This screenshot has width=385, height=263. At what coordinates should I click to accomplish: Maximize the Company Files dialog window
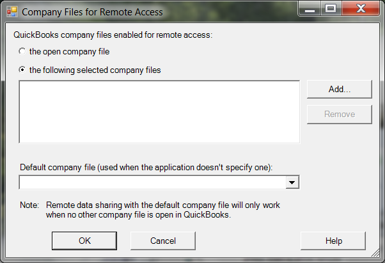331,8
